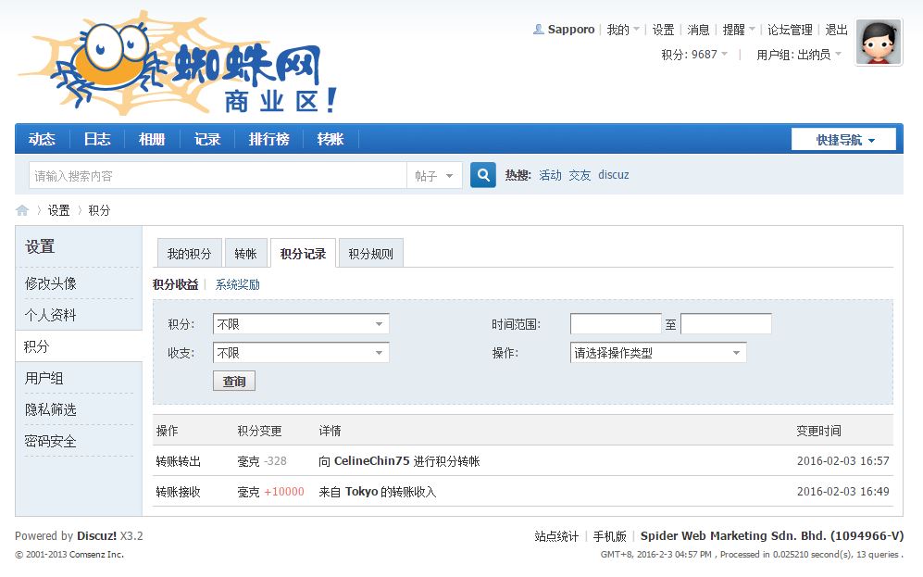Open the 帖子 search type dropdown
Image resolution: width=923 pixels, height=577 pixels.
(434, 176)
